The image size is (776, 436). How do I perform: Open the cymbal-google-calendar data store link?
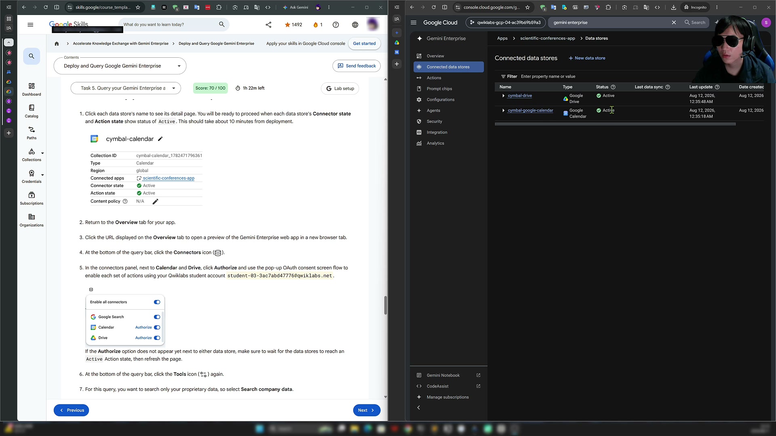pos(530,110)
